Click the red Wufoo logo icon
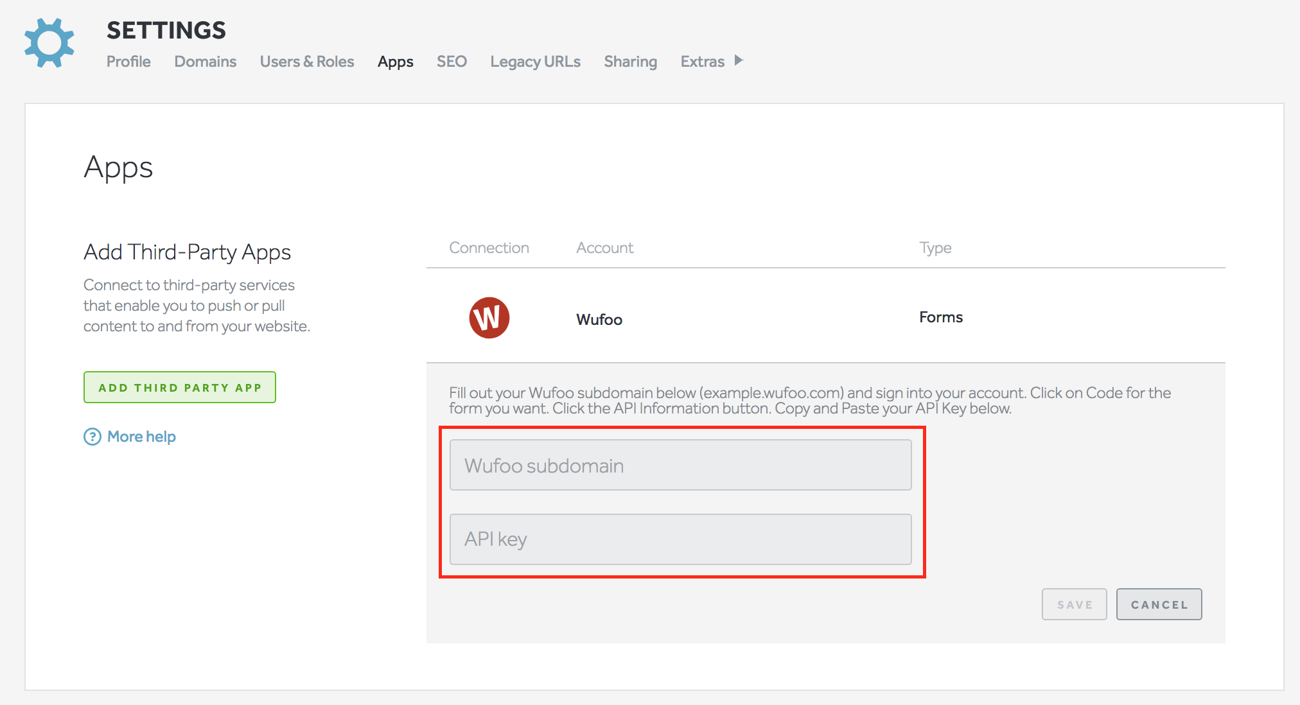The height and width of the screenshot is (705, 1300). coord(489,318)
